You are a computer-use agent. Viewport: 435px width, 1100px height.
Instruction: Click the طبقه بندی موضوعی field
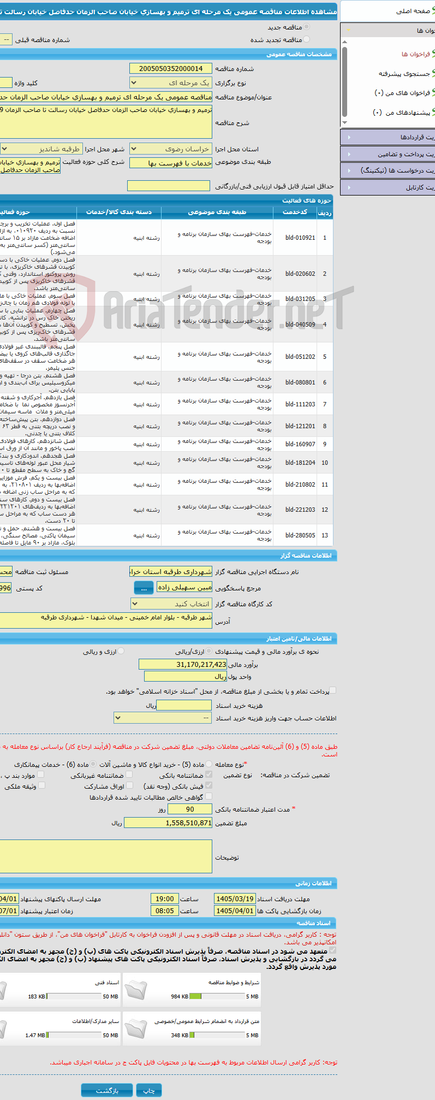tap(171, 163)
